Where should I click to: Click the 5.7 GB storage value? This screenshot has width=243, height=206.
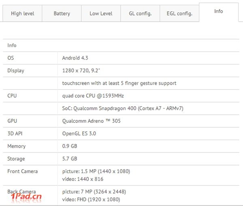(x=70, y=159)
